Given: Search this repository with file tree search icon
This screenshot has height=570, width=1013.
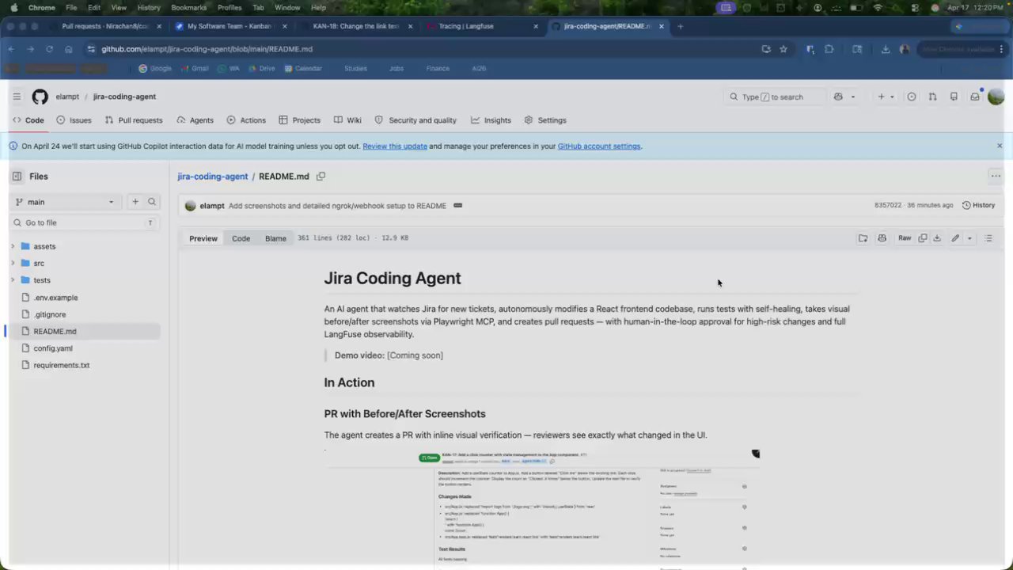Looking at the screenshot, I should [152, 202].
